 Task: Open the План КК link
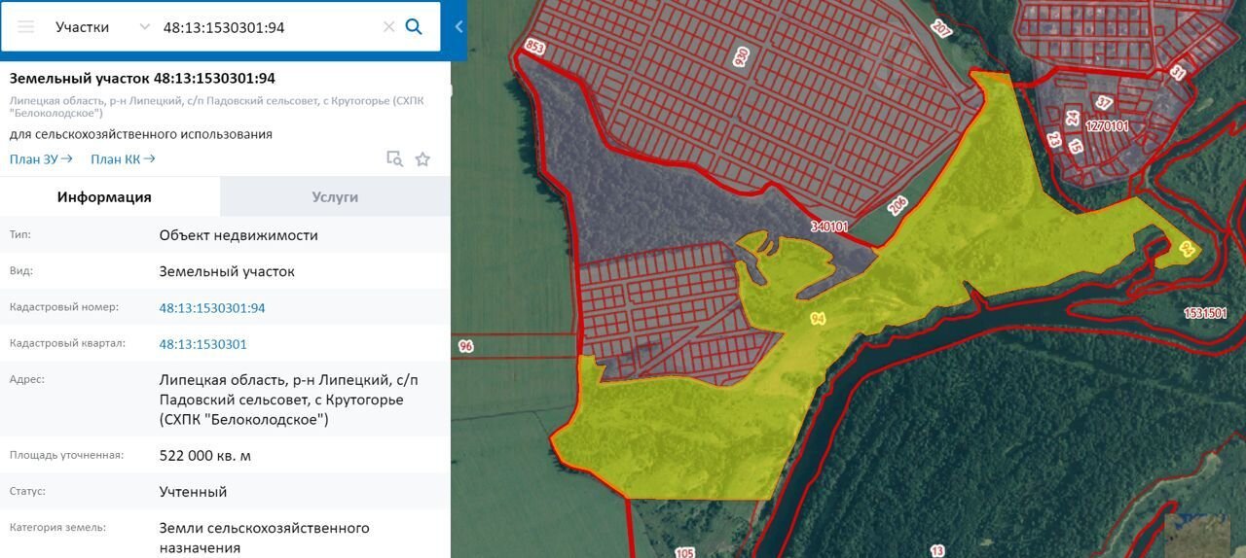coord(123,159)
